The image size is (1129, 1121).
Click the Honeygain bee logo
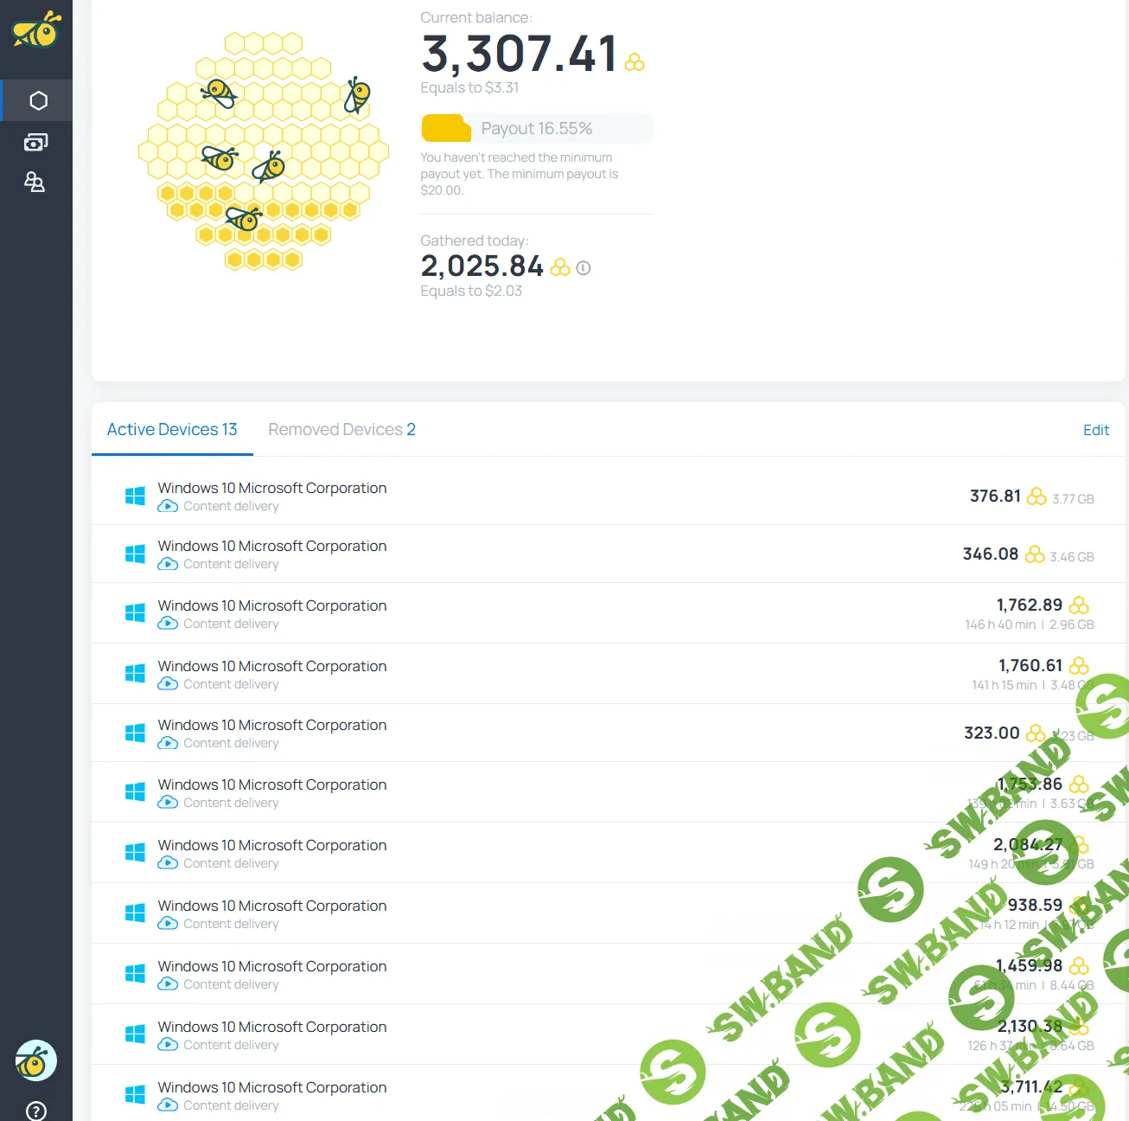coord(36,30)
